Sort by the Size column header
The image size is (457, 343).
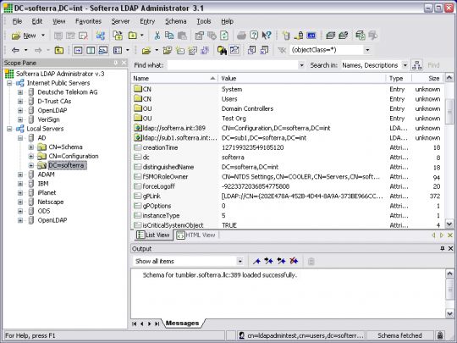tap(427, 78)
